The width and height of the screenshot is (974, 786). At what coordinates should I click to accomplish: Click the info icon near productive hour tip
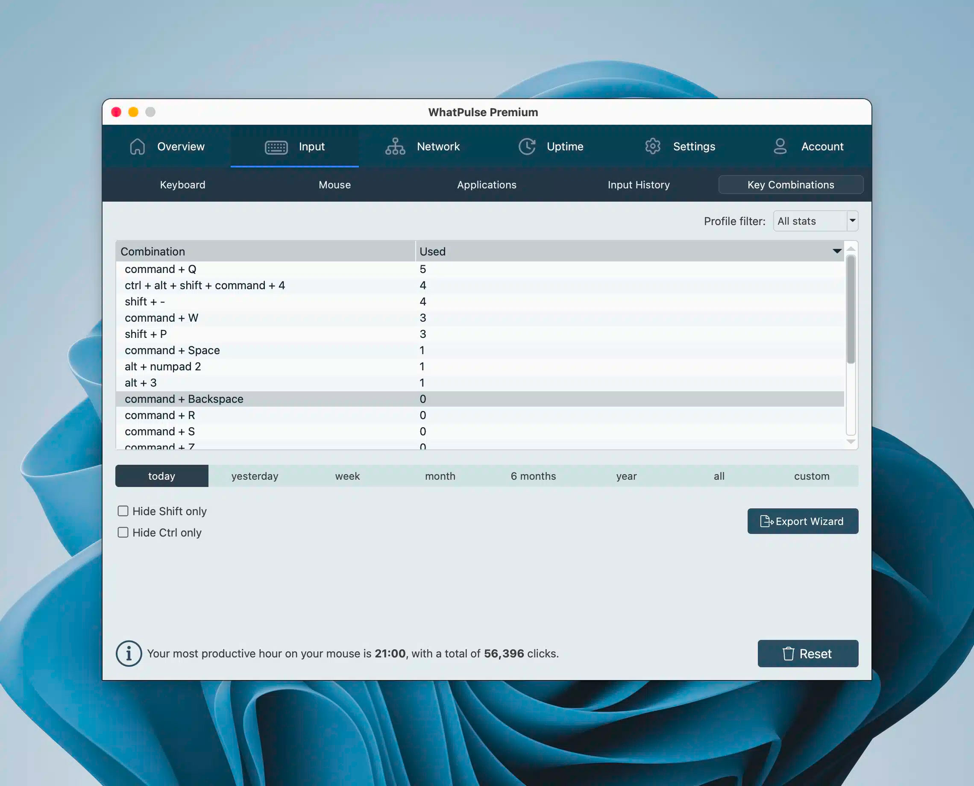coord(129,653)
